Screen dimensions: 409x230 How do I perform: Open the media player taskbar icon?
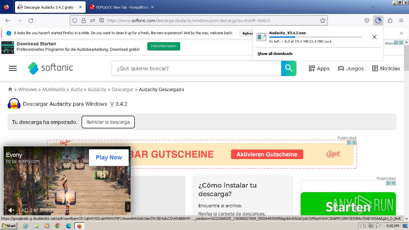[x=47, y=226]
